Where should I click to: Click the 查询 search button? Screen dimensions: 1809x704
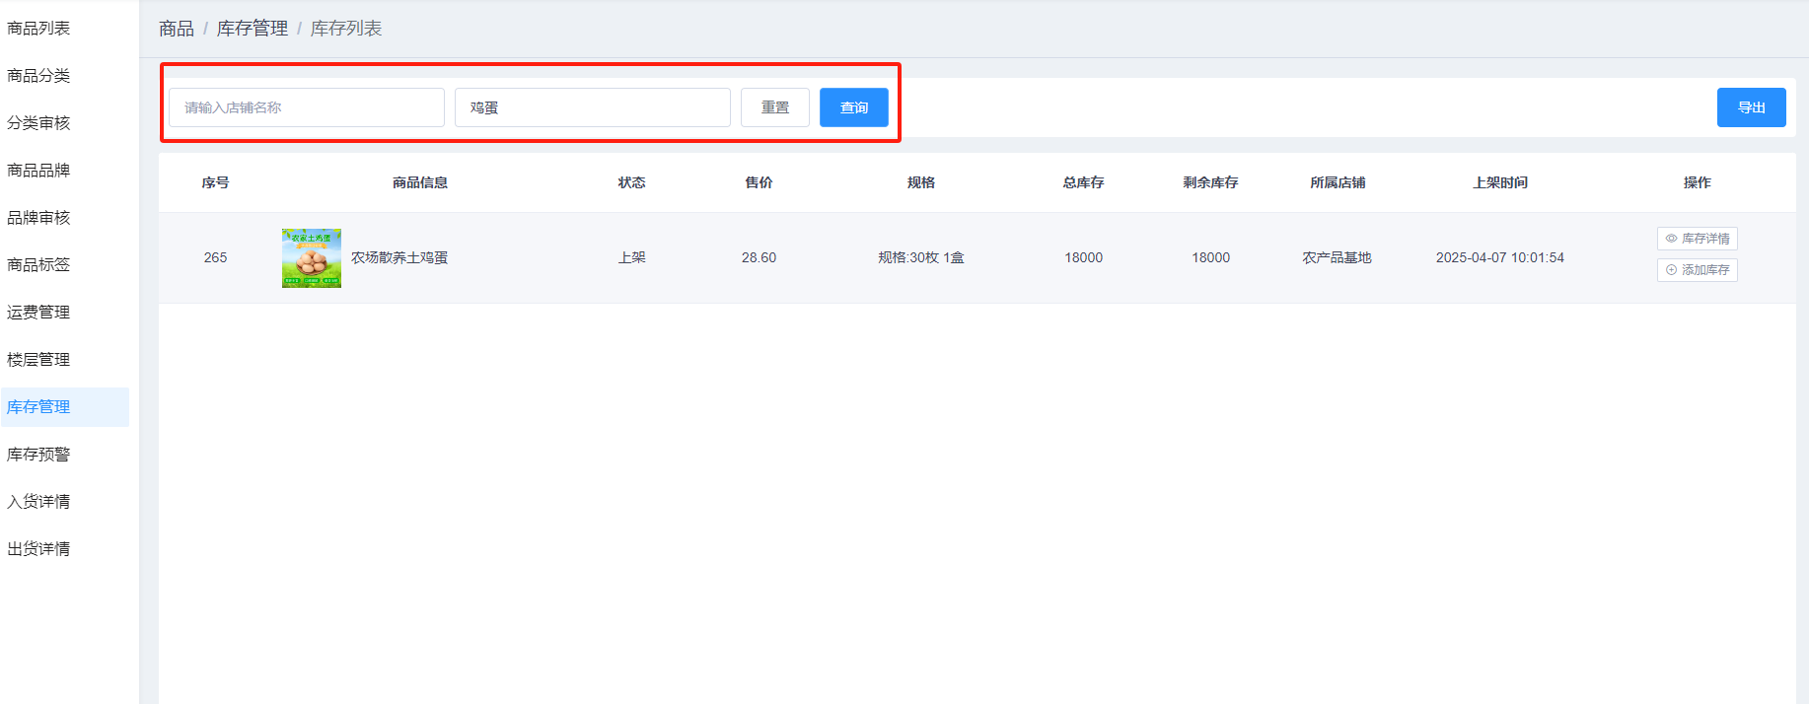coord(853,107)
